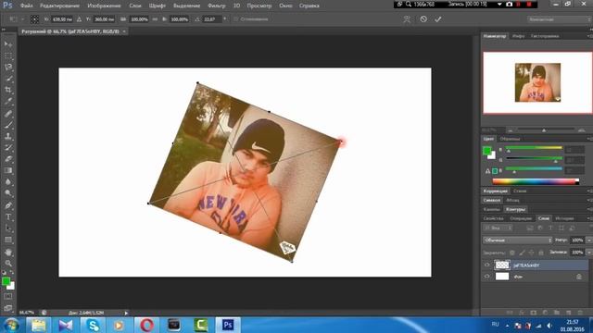Select the Rectangle shape tool
Image resolution: width=593 pixels, height=333 pixels.
(8, 240)
